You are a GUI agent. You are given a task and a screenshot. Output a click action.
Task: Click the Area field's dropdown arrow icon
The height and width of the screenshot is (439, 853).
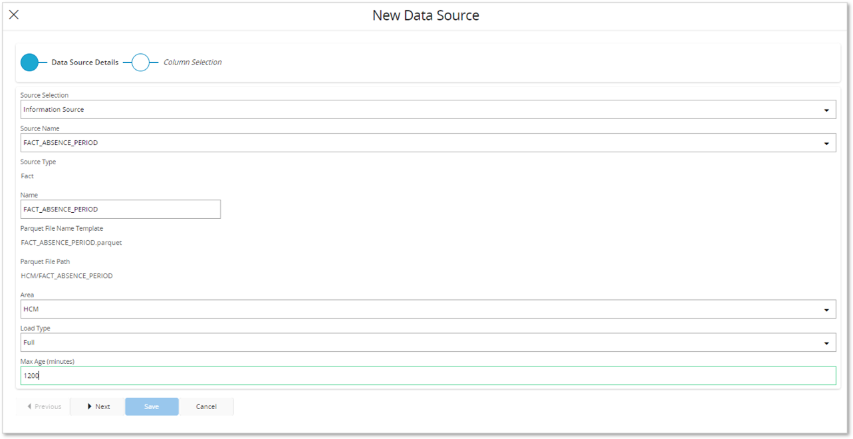coord(827,309)
